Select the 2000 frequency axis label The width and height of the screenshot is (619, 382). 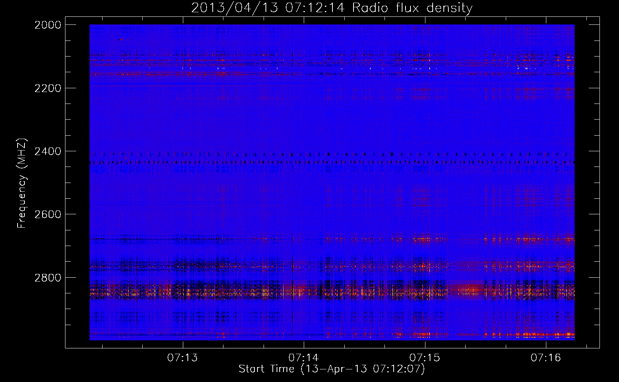pyautogui.click(x=48, y=25)
